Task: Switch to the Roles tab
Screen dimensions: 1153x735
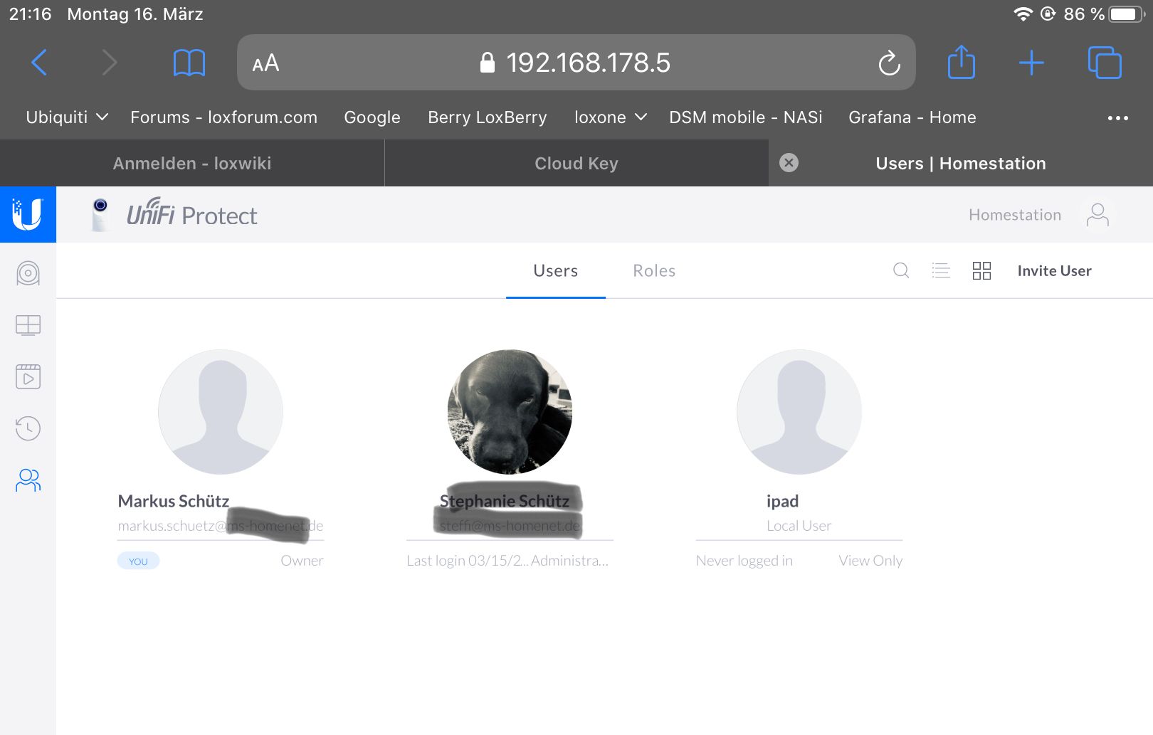Action: (x=654, y=271)
